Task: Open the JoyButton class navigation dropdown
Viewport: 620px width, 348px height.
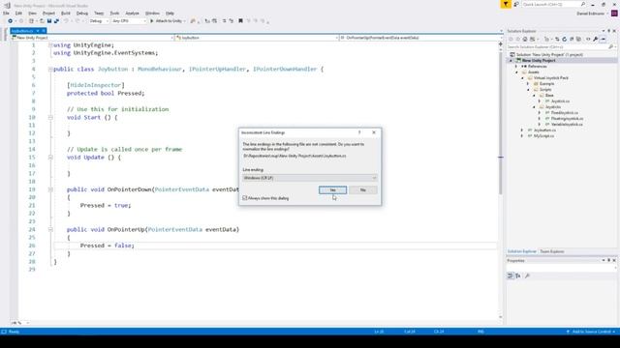Action: click(257, 38)
